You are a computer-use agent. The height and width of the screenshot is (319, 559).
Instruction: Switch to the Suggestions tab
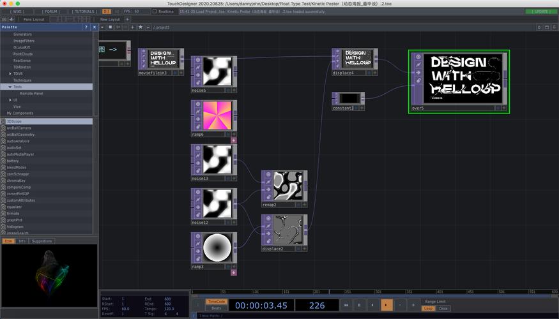click(42, 241)
